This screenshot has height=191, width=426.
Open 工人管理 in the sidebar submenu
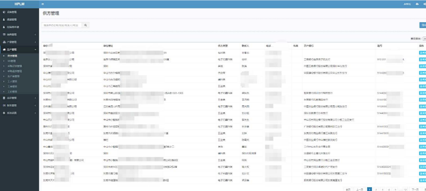[x=12, y=81]
